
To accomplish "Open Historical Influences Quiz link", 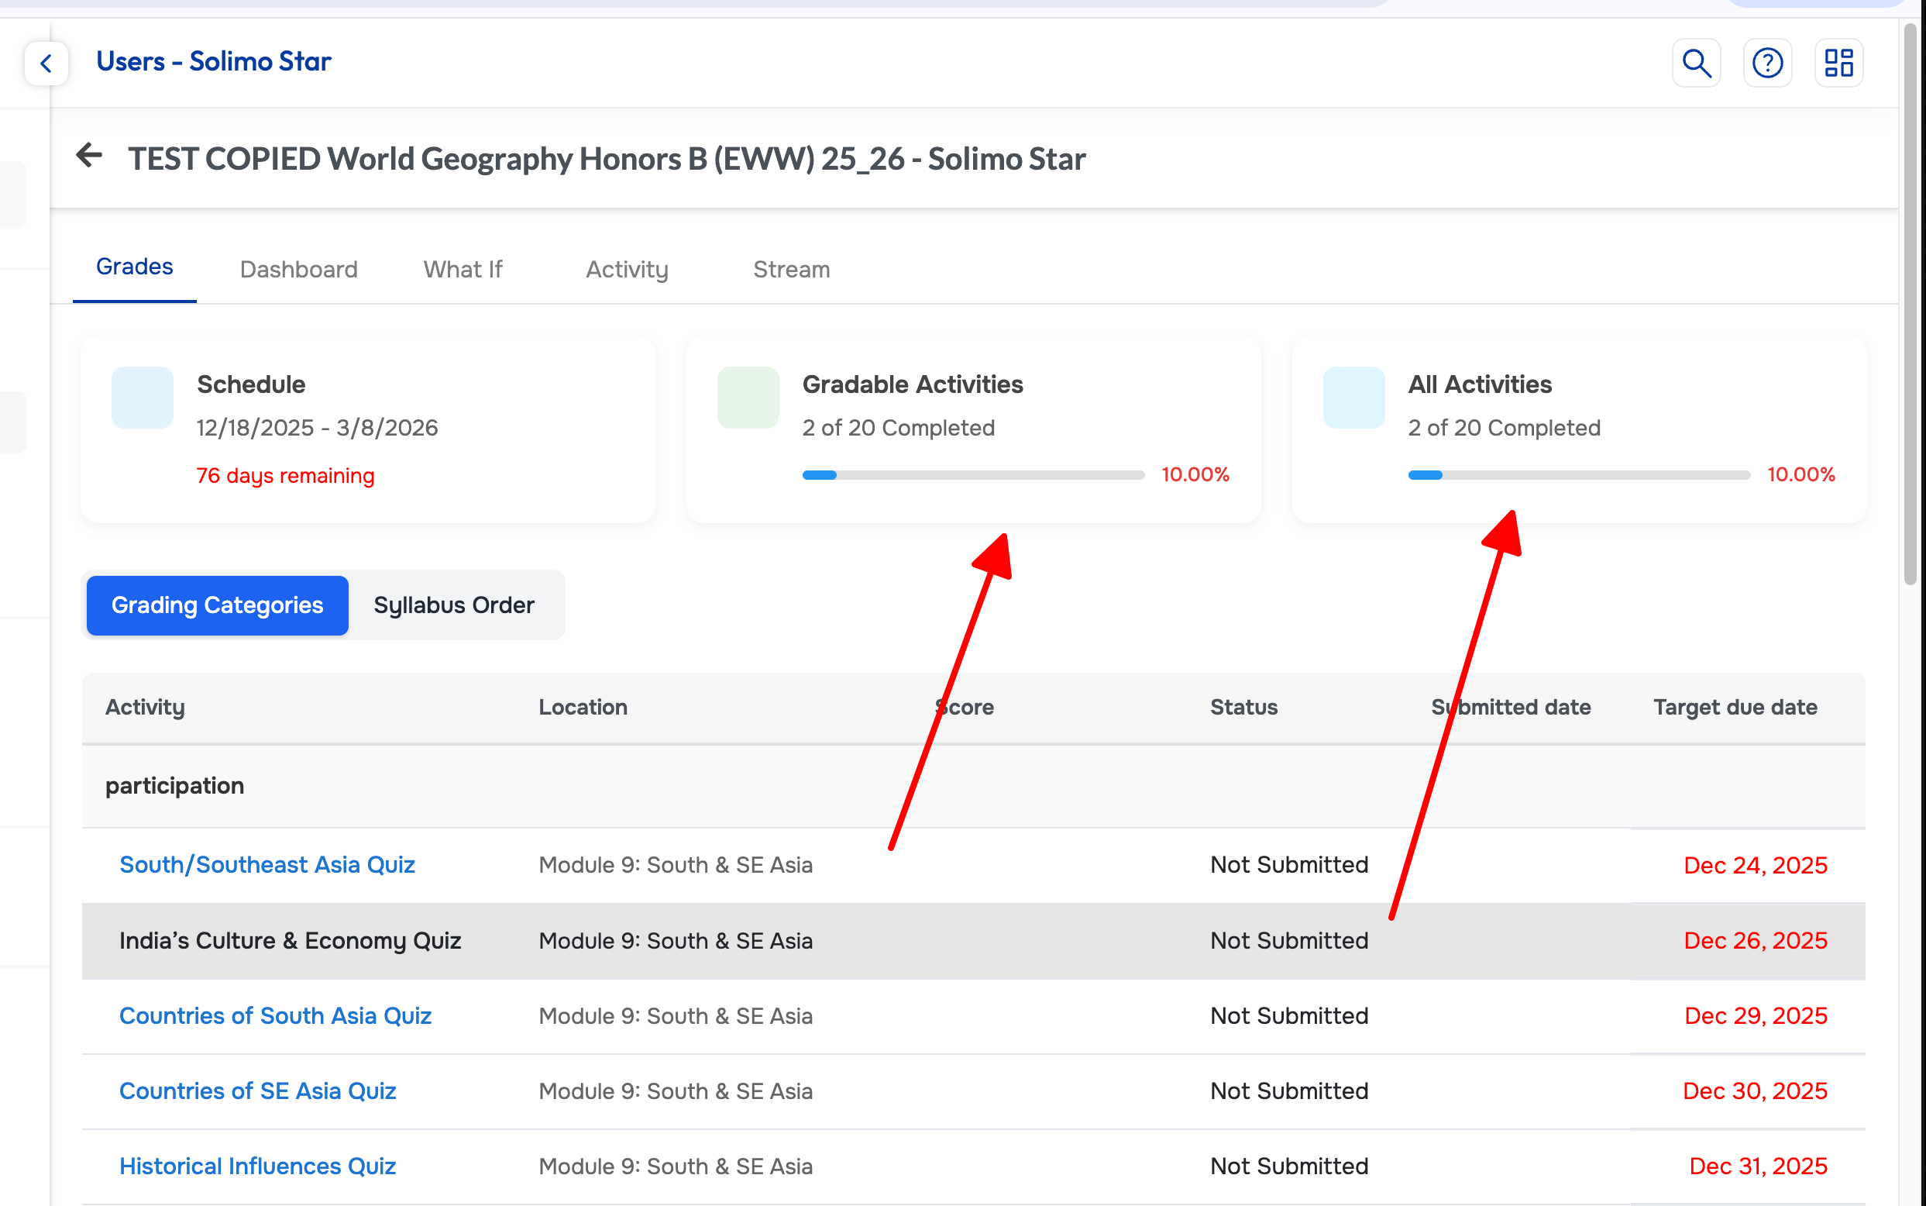I will [257, 1166].
